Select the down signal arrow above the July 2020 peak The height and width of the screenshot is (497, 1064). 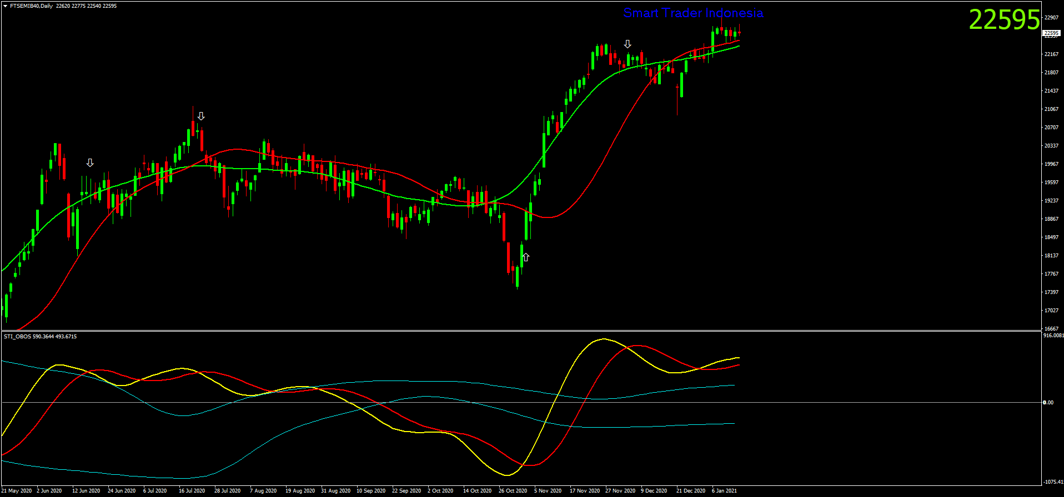coord(201,116)
